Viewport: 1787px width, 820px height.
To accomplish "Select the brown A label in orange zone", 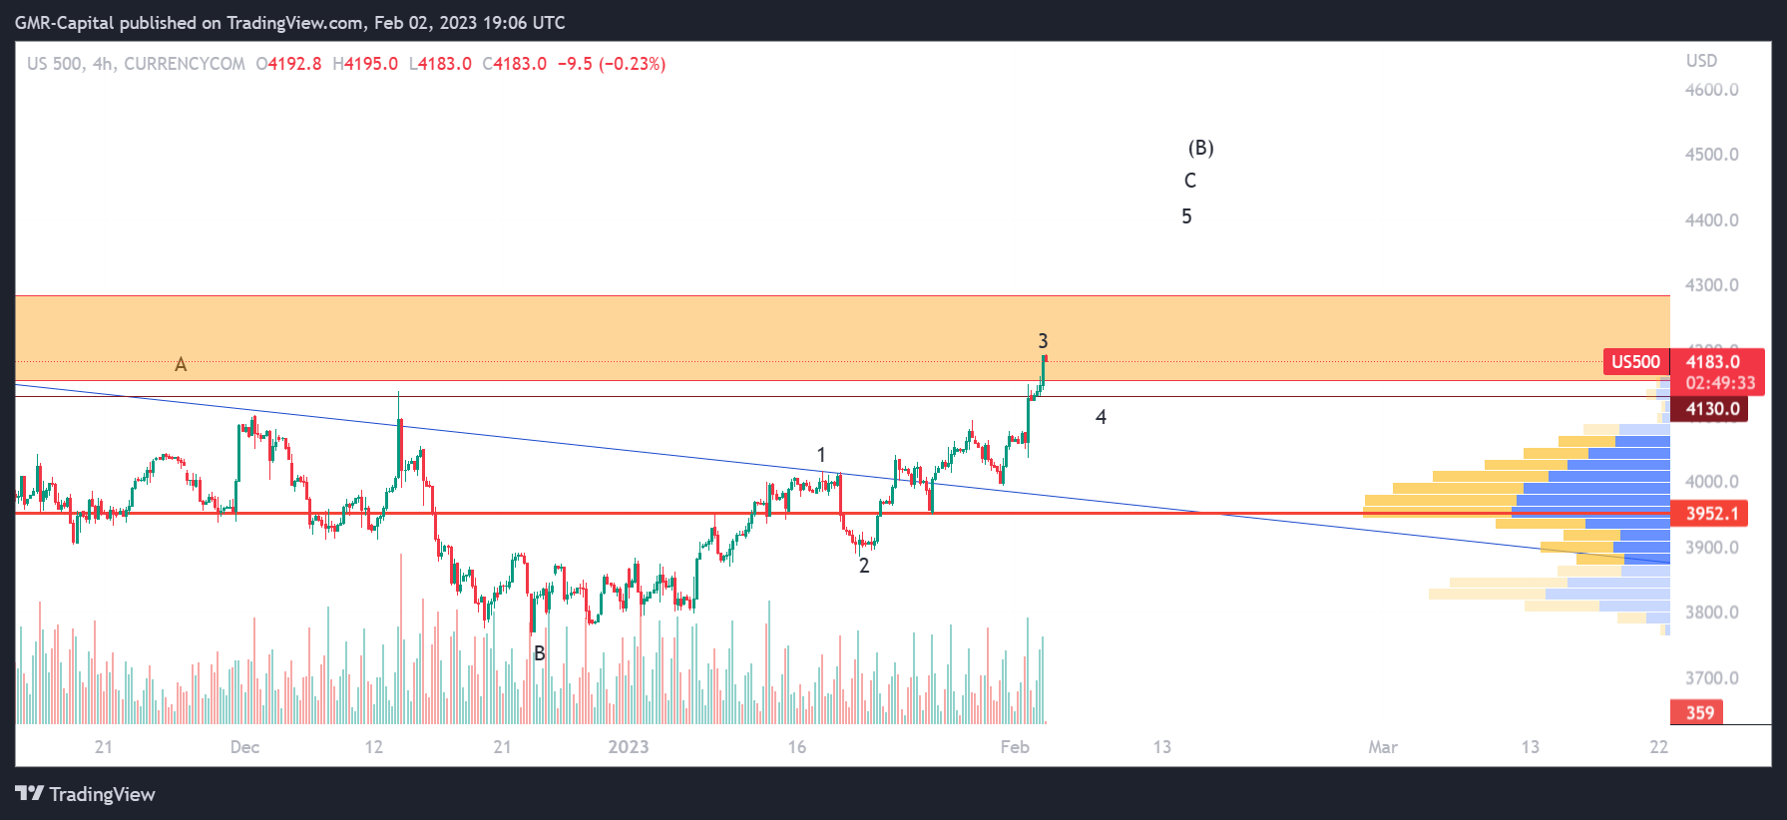I will coord(181,365).
